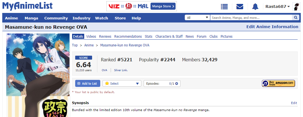Switch to the Recommendations tab
Image resolution: width=303 pixels, height=117 pixels.
tap(128, 36)
